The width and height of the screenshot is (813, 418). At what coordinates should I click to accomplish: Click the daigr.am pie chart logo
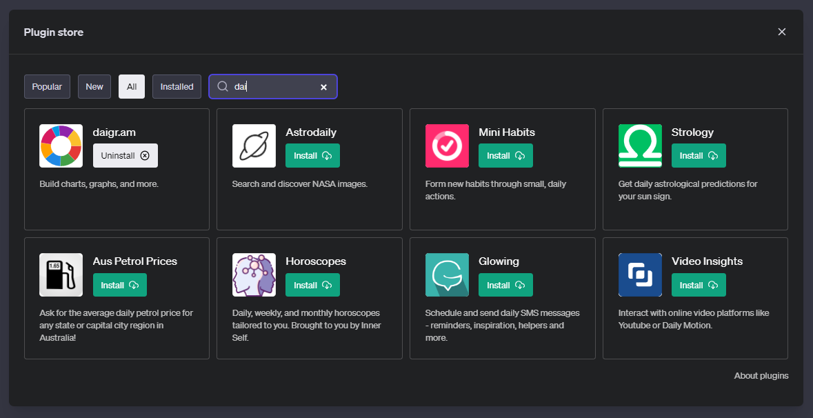(x=61, y=146)
